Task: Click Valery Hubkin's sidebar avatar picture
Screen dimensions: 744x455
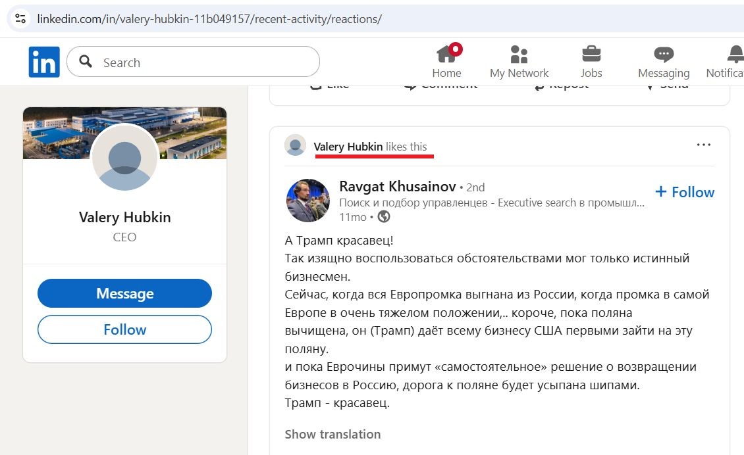Action: 124,158
